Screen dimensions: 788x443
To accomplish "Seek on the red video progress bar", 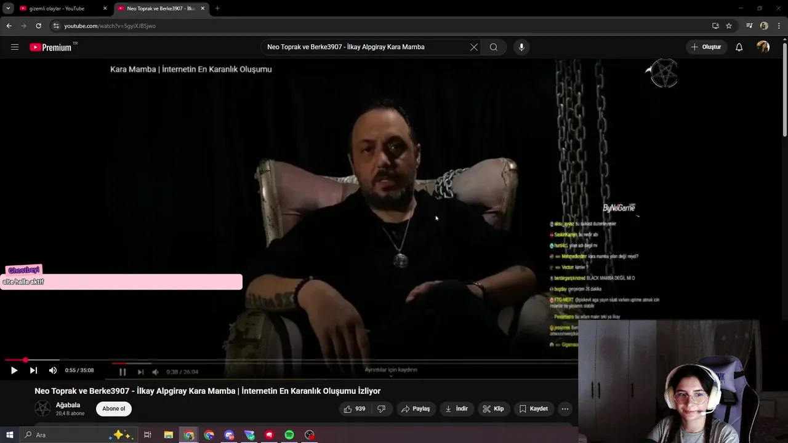I will [289, 360].
